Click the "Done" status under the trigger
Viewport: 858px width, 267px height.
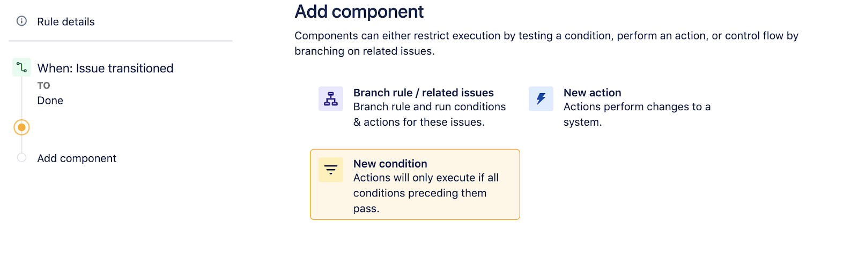(50, 101)
